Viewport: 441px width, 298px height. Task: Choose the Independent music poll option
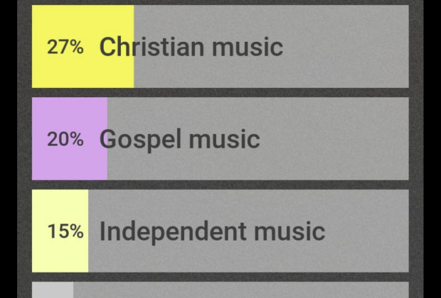click(220, 231)
